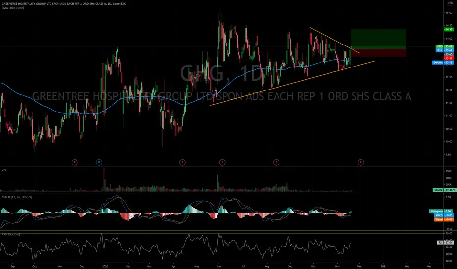Viewport: 457px width, 269px height.
Task: Click the GHG 13.69 last price tag
Action: 445,46
